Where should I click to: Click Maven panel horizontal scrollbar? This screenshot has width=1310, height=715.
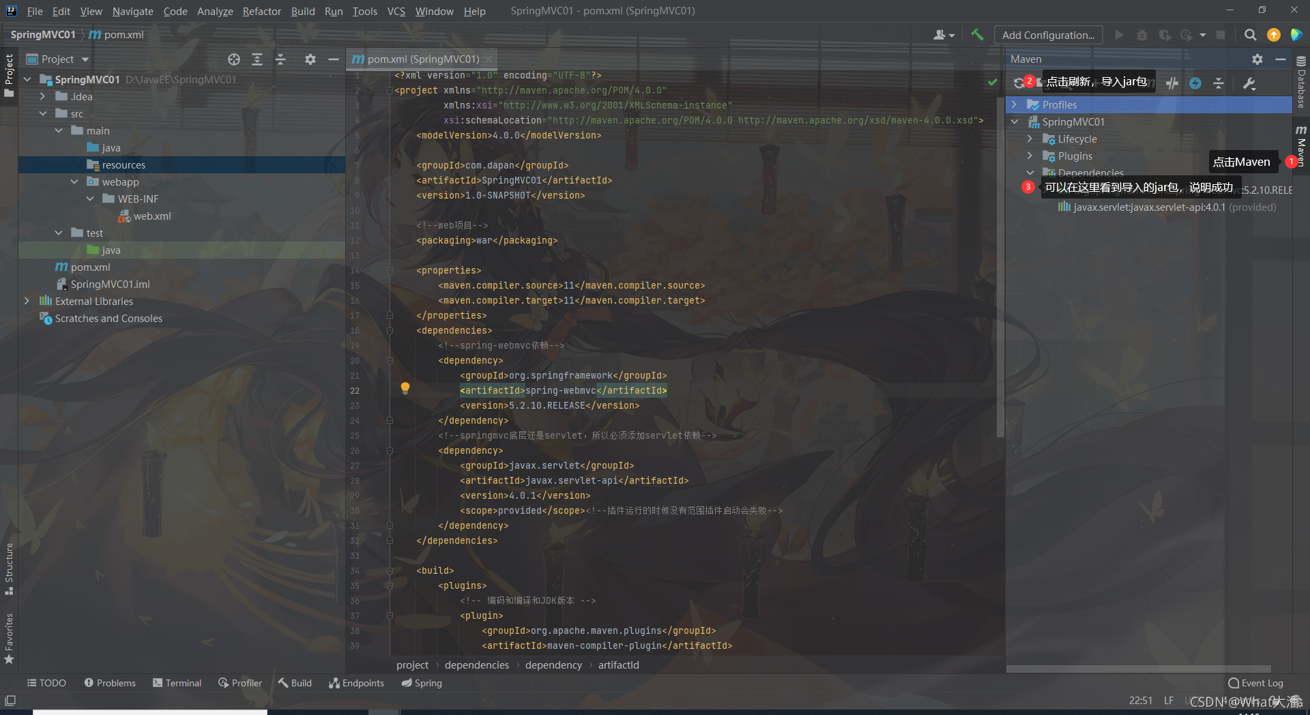[x=1138, y=669]
